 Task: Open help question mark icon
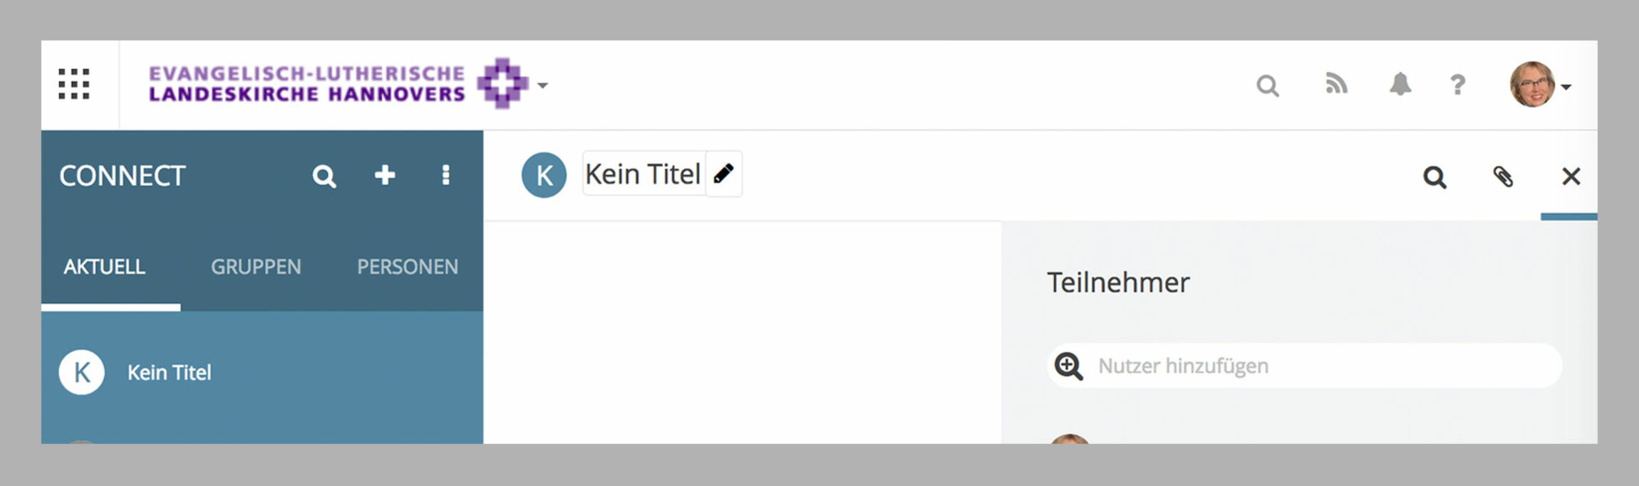tap(1458, 85)
